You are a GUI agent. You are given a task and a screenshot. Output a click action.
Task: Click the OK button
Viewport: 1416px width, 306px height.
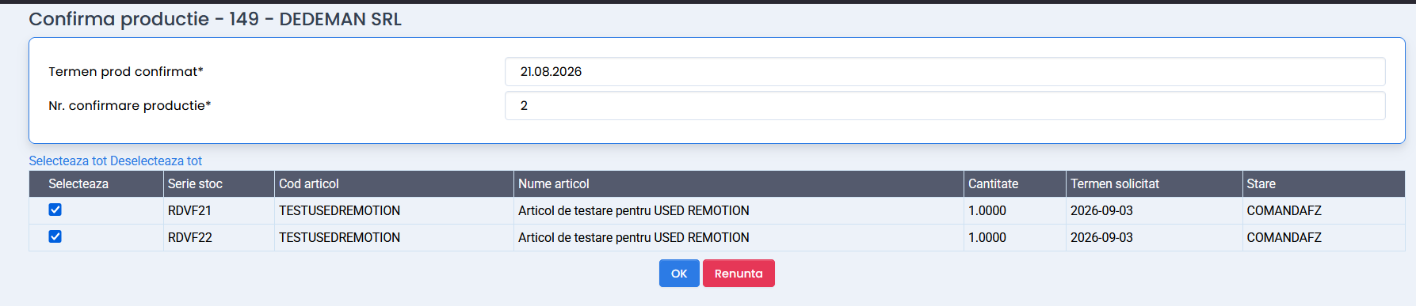click(679, 274)
